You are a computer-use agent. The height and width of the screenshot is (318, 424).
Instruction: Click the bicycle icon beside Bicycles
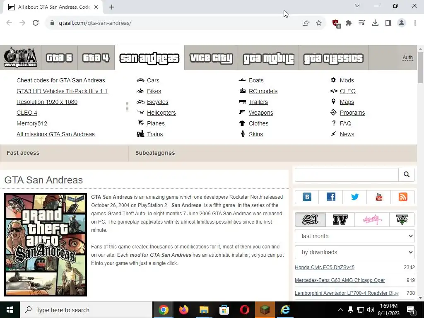click(140, 102)
